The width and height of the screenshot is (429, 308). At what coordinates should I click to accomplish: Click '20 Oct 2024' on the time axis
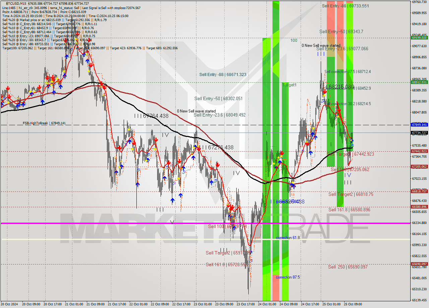pyautogui.click(x=9, y=304)
